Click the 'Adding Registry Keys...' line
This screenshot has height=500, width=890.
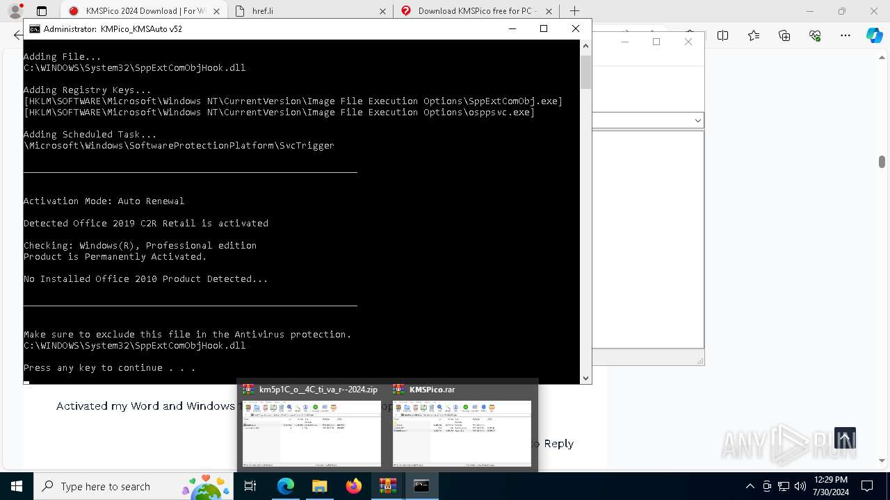point(88,90)
